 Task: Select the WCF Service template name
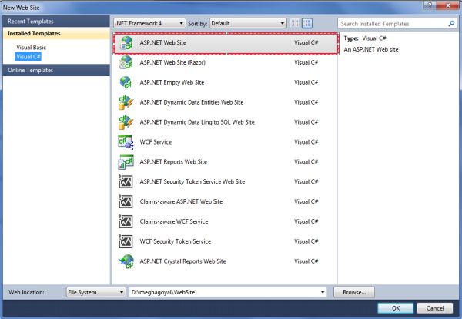(x=156, y=142)
